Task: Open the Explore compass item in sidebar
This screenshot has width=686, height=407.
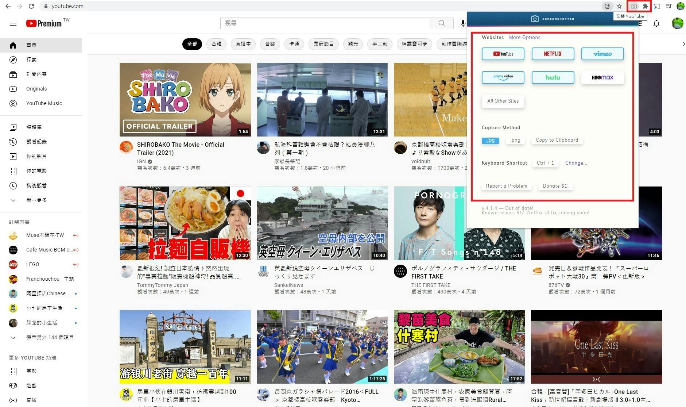Action: pyautogui.click(x=31, y=59)
